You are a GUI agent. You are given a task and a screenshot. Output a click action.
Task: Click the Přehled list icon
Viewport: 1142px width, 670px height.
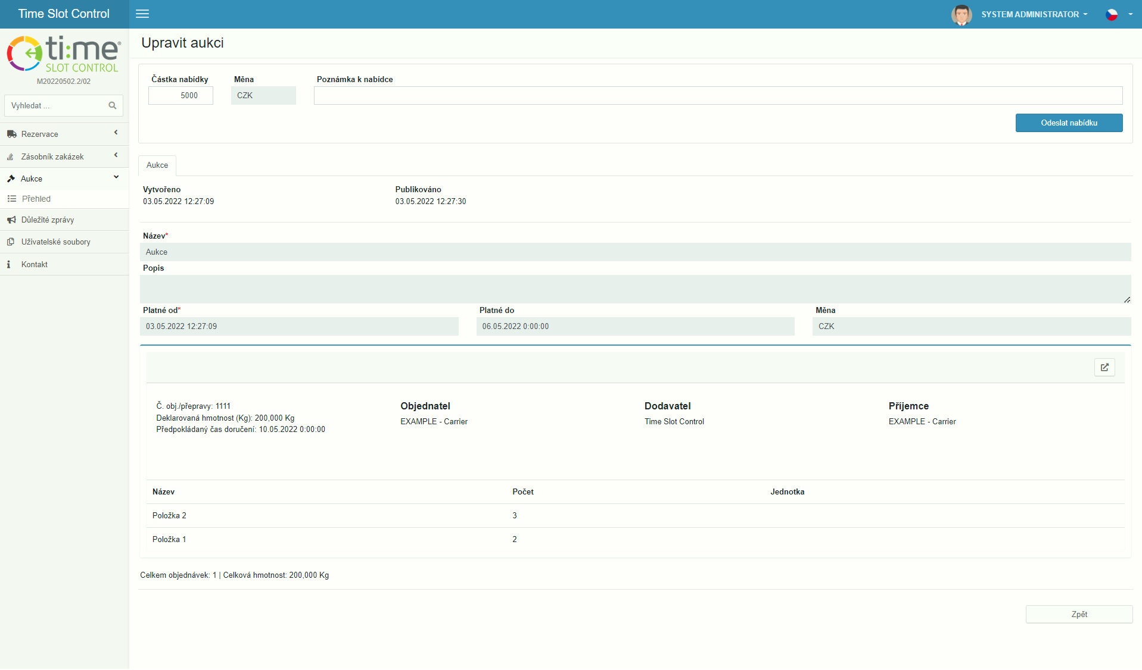[x=11, y=199]
